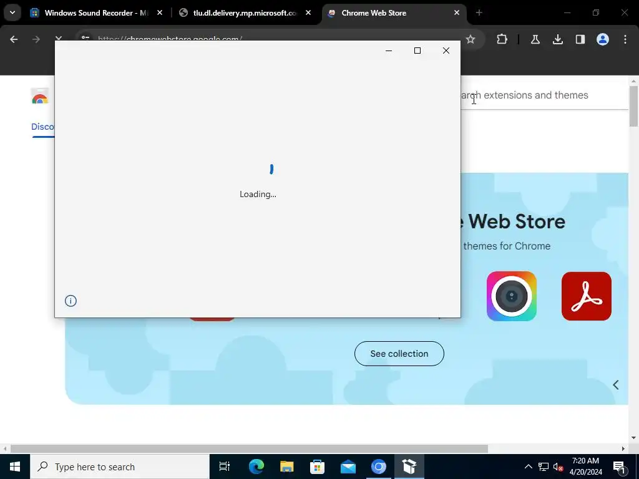Show hidden system tray icons

click(x=528, y=467)
